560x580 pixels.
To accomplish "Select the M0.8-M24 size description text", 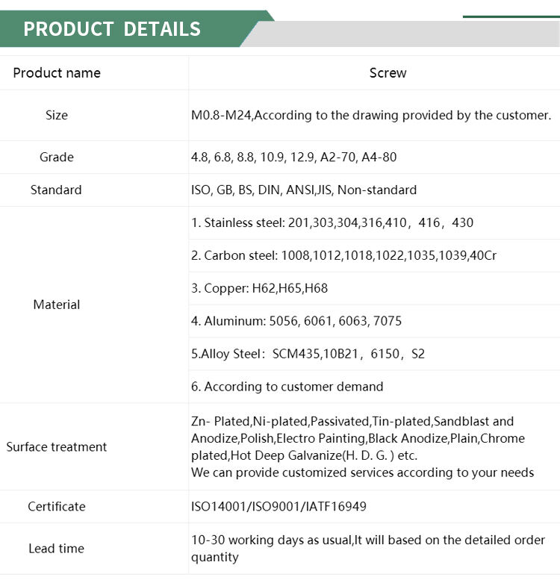I will pyautogui.click(x=371, y=115).
